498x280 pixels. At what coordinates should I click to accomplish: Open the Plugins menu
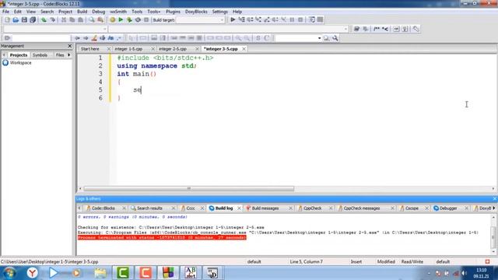pos(173,12)
